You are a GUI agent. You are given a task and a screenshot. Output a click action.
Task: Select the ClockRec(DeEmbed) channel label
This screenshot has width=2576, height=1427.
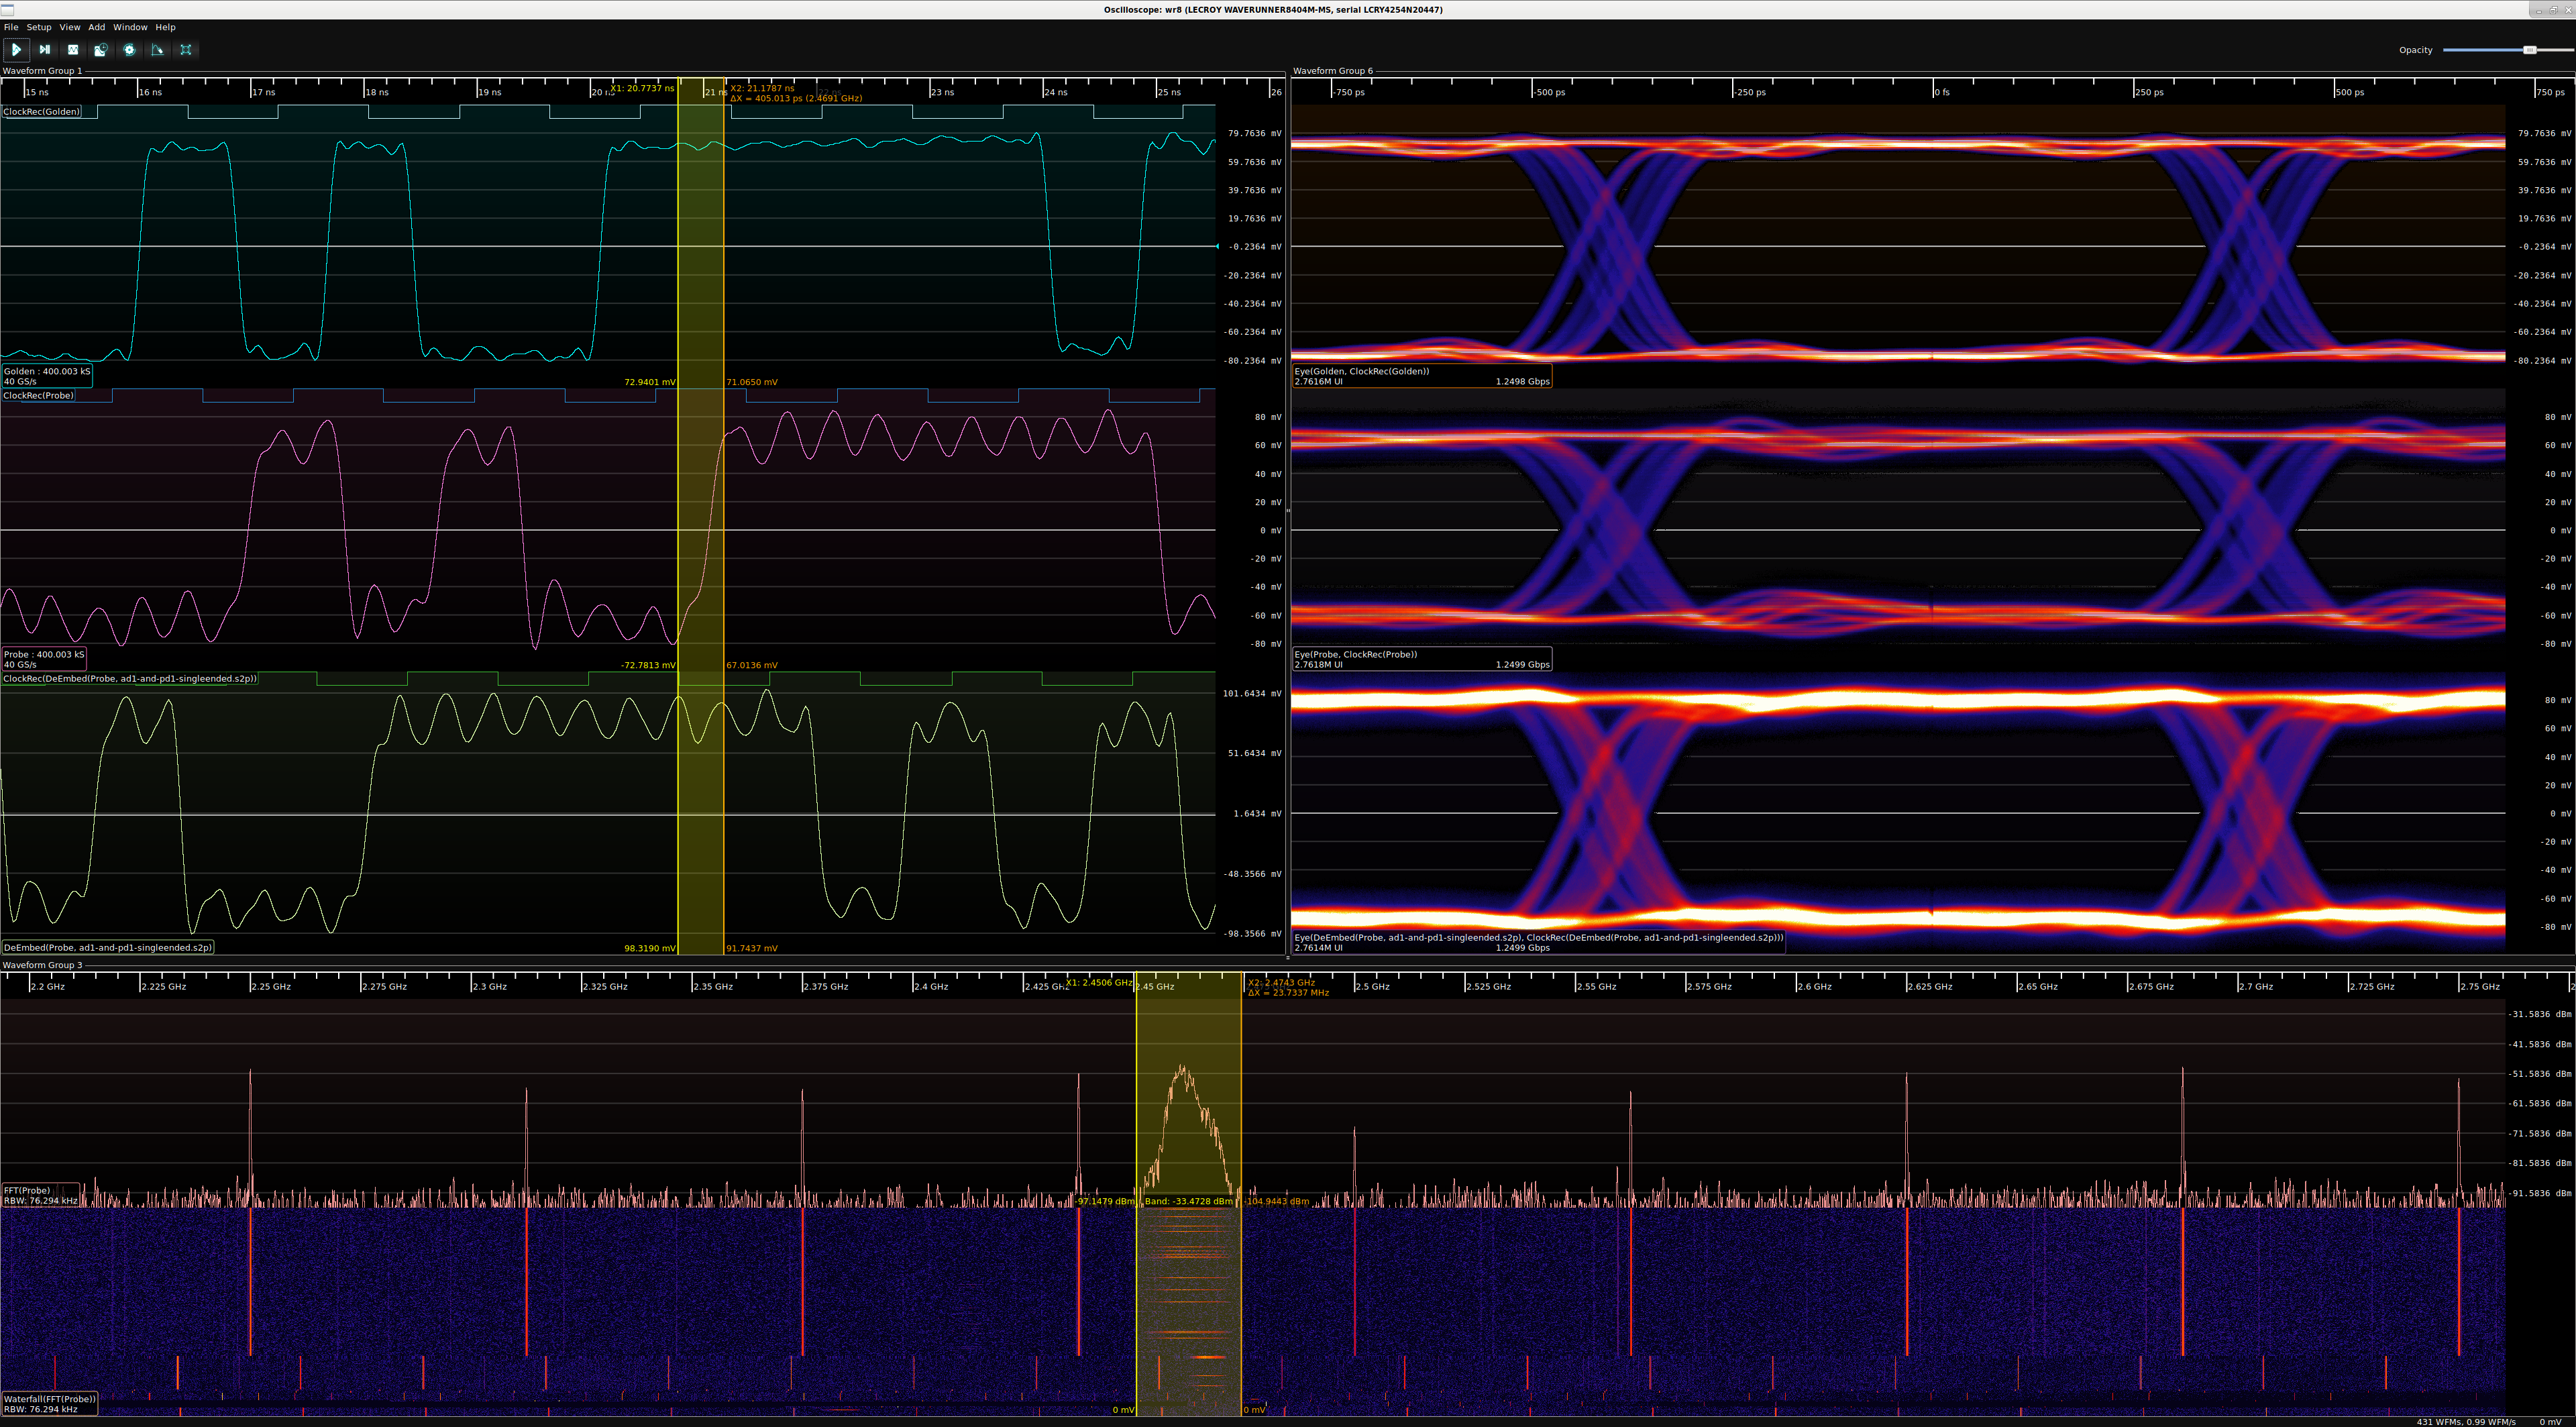click(x=130, y=679)
